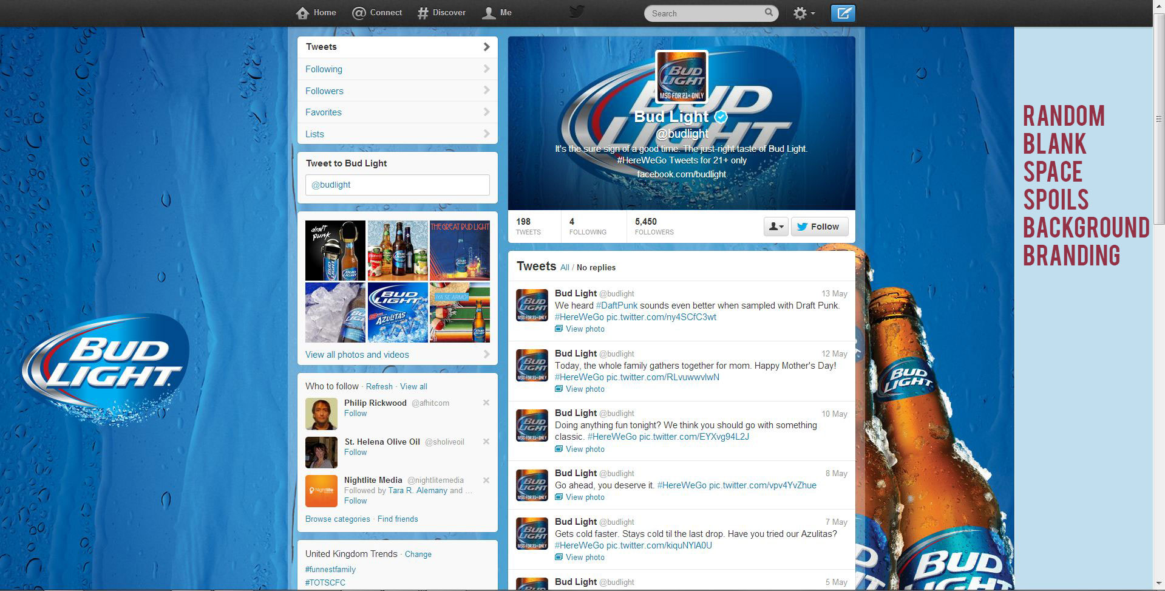The width and height of the screenshot is (1165, 591).
Task: Dismiss the Nightlite Media suggestion
Action: [486, 480]
